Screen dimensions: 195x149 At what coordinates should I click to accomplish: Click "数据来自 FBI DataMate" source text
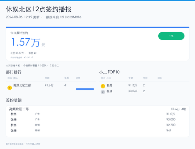click(64, 17)
